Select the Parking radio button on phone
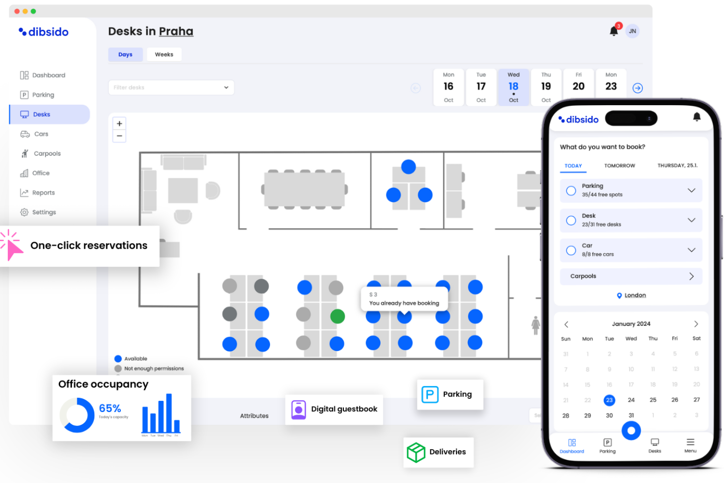Image resolution: width=724 pixels, height=483 pixels. [x=571, y=190]
